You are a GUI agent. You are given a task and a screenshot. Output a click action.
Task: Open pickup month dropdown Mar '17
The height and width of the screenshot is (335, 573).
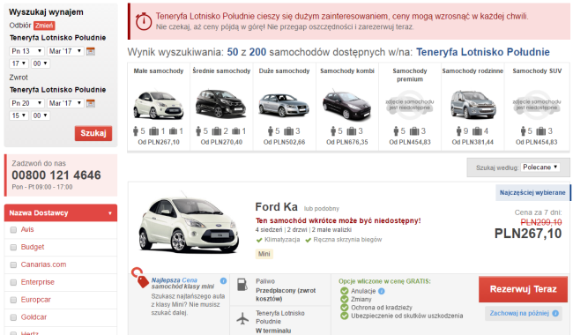click(66, 51)
